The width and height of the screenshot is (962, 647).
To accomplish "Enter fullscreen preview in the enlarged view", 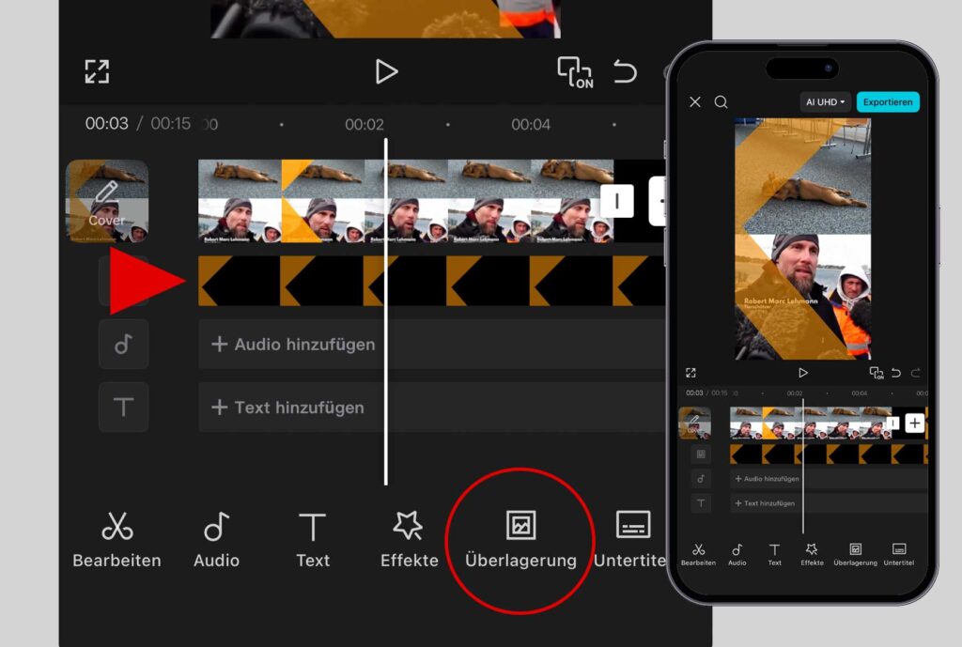I will [x=97, y=71].
